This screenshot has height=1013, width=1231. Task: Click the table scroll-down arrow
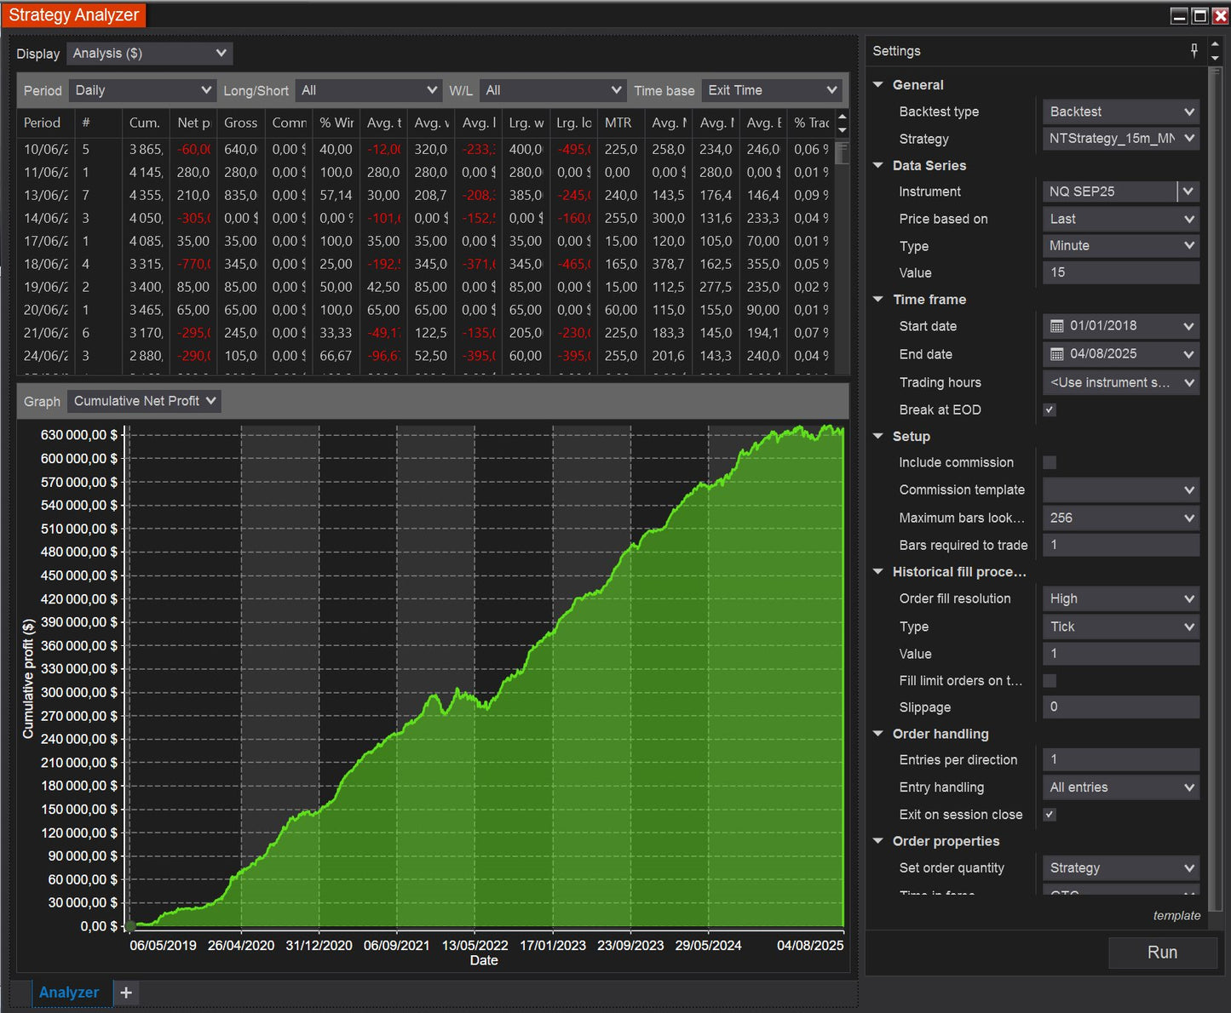(x=843, y=129)
